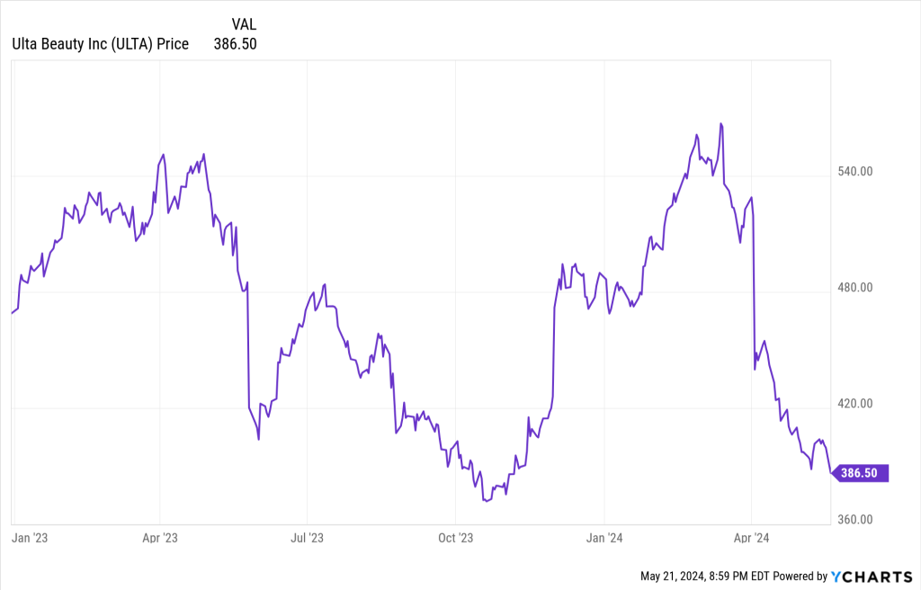Select the Apr '24 x-axis label
The height and width of the screenshot is (590, 921).
[x=751, y=538]
